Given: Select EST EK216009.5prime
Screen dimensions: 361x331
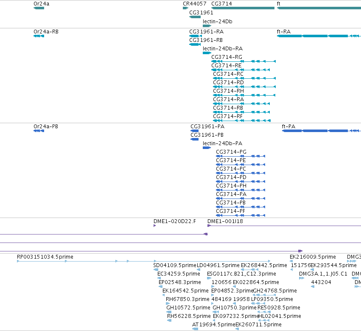Looking at the screenshot, I should click(x=291, y=261).
